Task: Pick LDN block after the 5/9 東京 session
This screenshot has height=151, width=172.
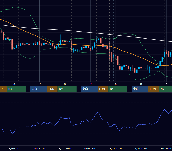Action: coord(52,89)
